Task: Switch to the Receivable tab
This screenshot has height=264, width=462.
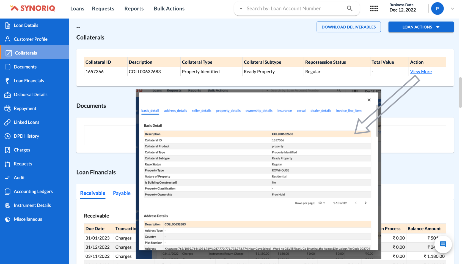Action: click(x=93, y=193)
